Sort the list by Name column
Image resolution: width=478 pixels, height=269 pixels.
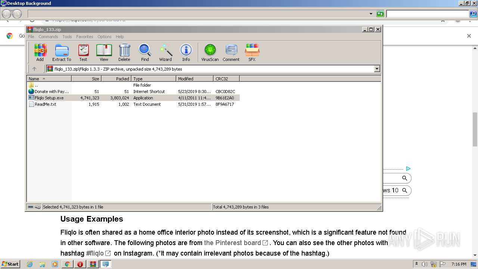click(49, 79)
